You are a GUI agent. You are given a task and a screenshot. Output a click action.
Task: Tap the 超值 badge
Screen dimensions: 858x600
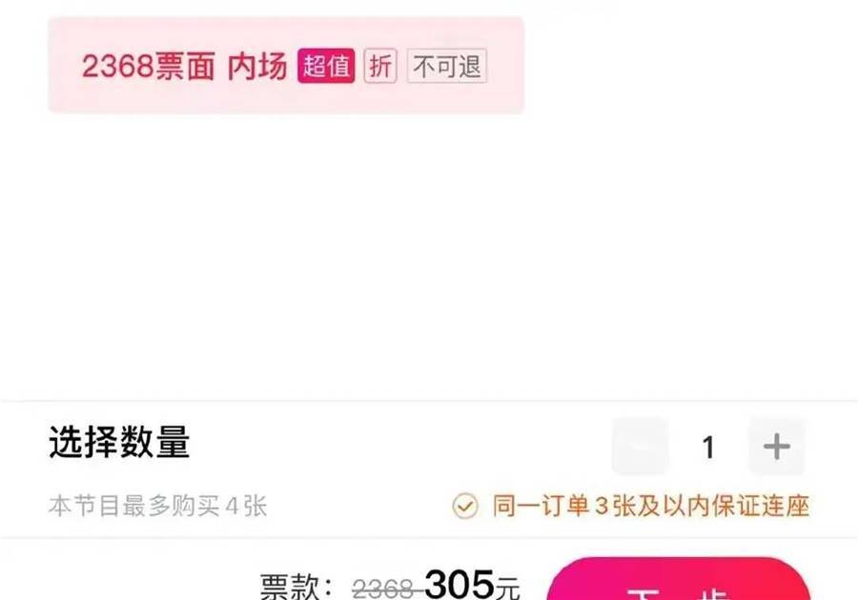pos(326,66)
